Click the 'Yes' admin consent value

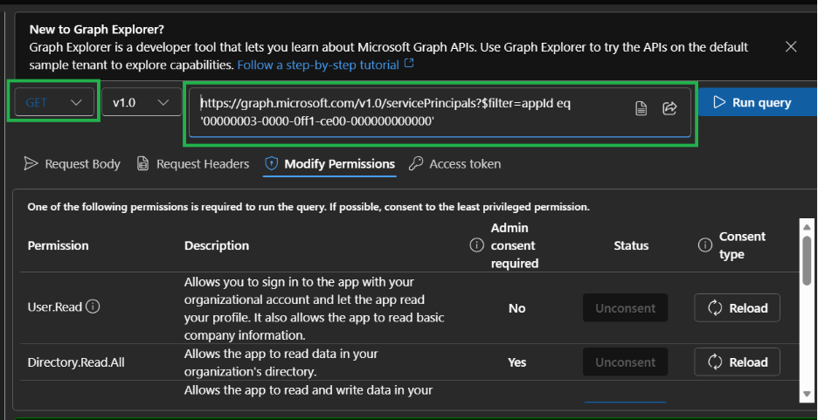coord(517,362)
